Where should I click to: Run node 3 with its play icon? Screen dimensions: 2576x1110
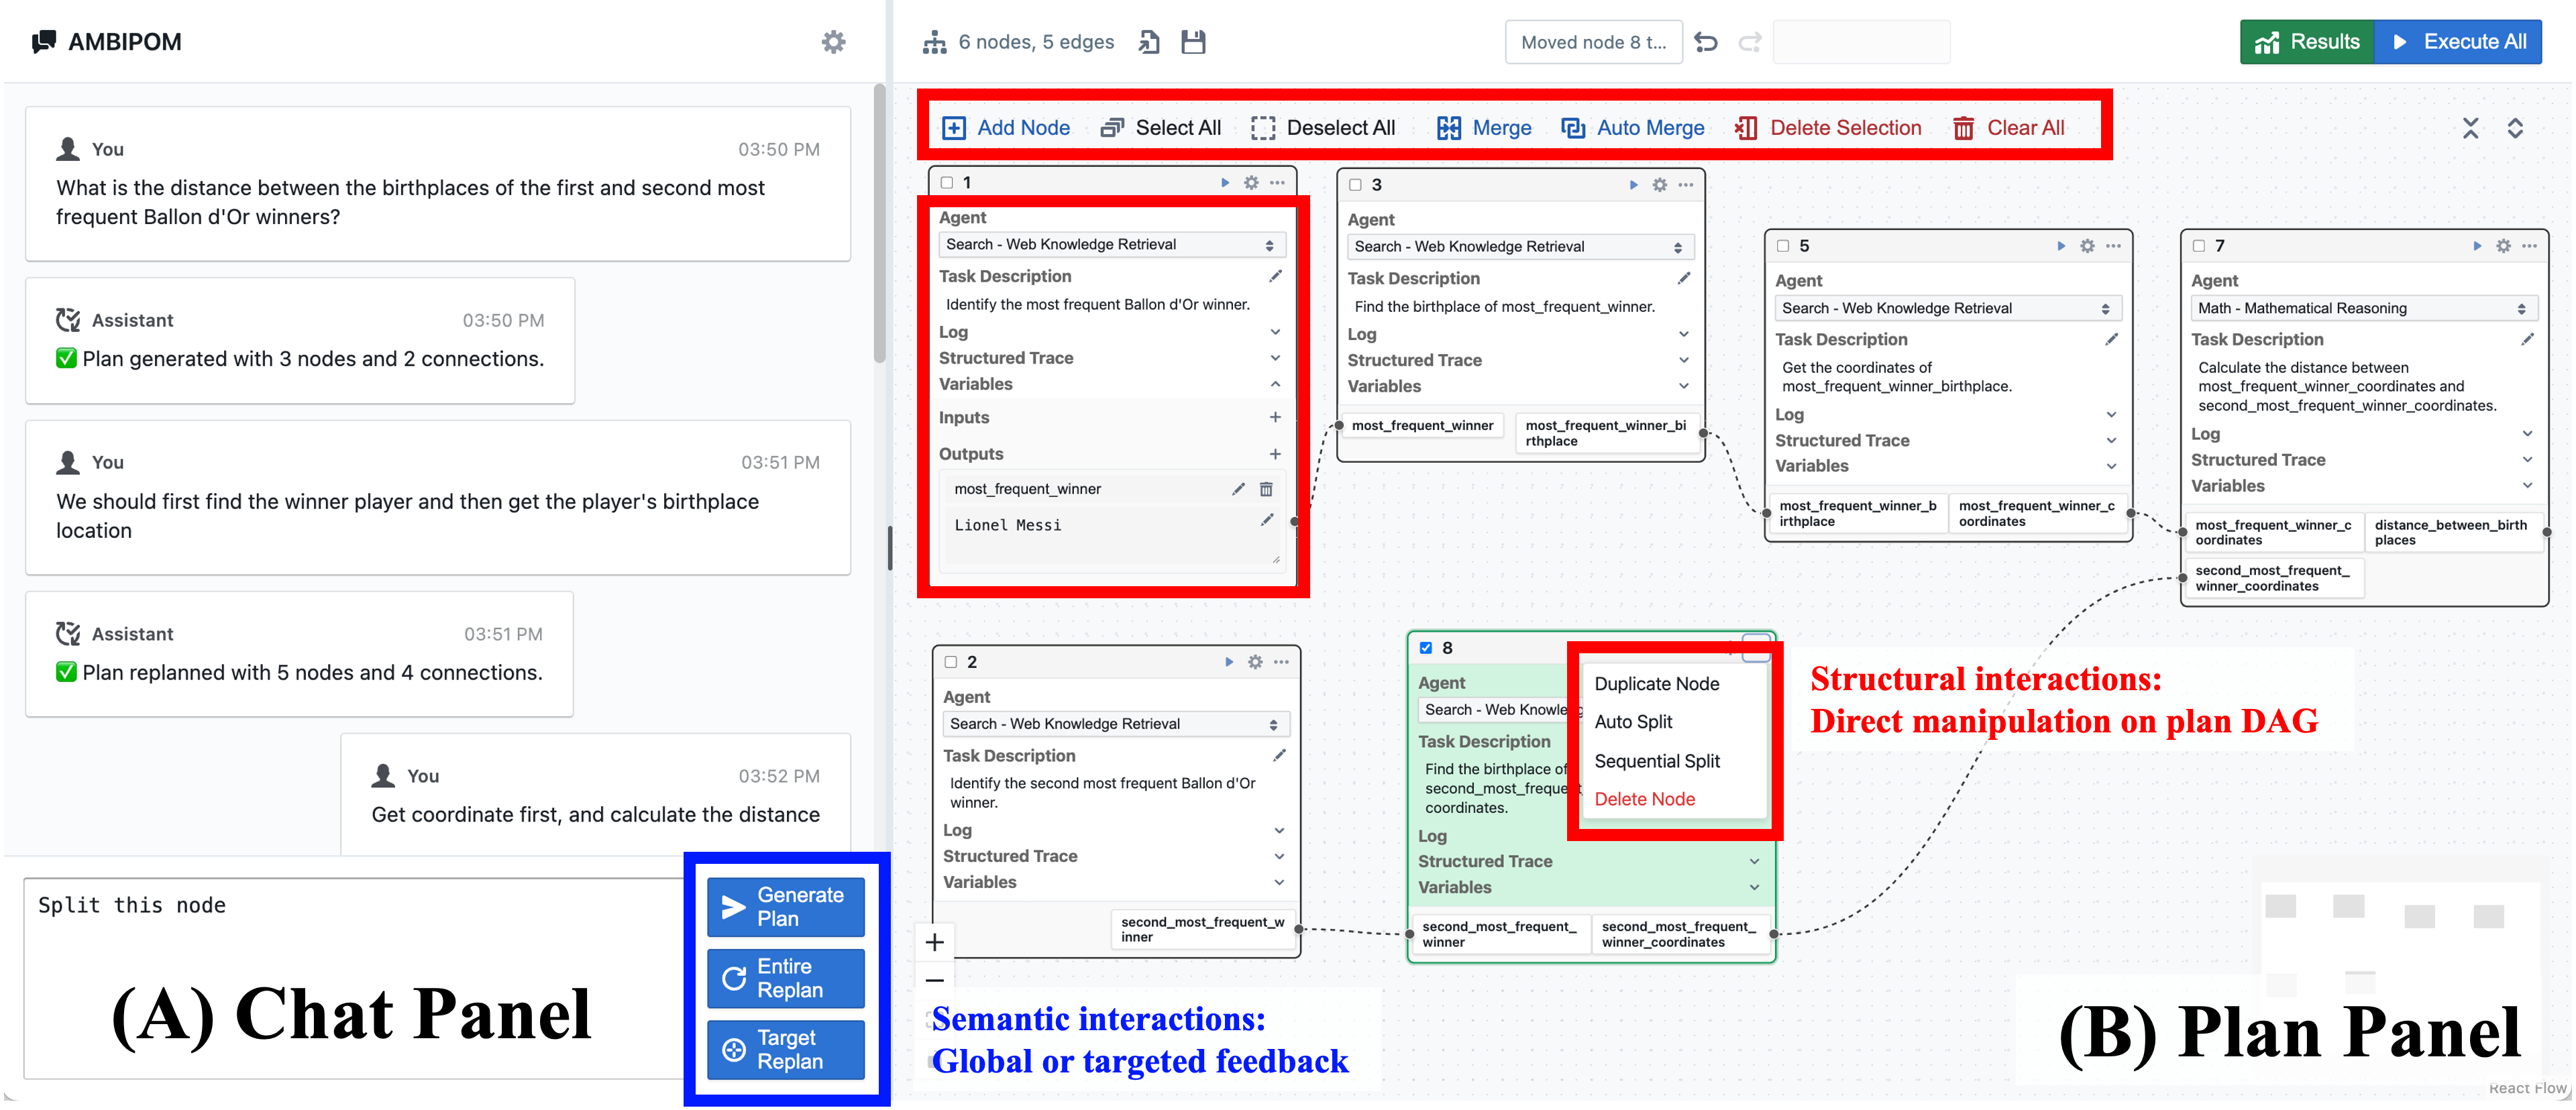point(1633,185)
